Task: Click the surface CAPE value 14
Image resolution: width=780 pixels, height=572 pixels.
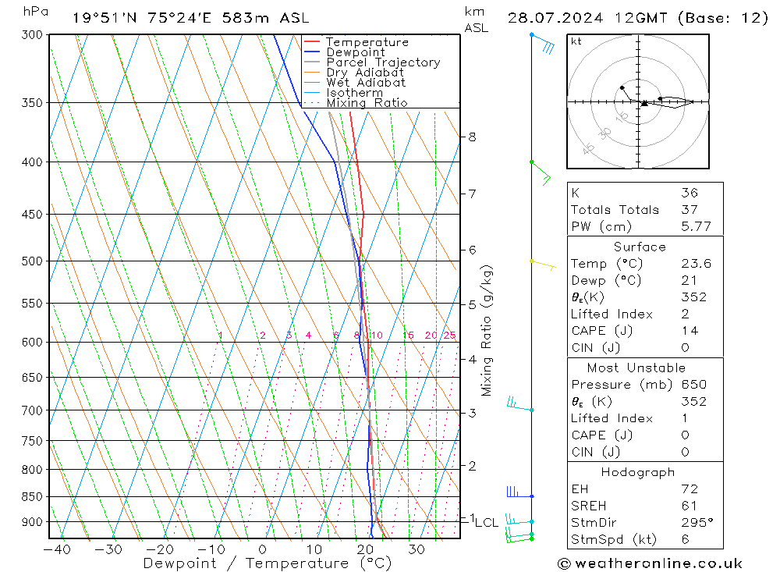Action: pos(690,331)
